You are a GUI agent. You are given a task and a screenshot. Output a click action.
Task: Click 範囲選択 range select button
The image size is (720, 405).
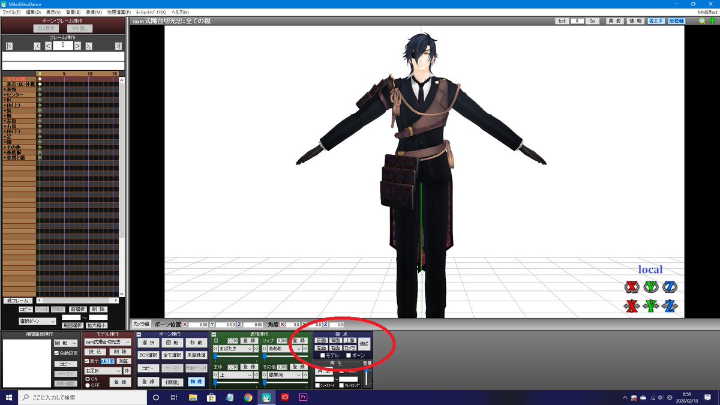(x=73, y=326)
